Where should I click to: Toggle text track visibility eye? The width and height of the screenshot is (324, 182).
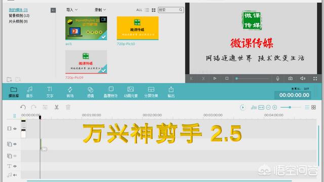(15, 166)
